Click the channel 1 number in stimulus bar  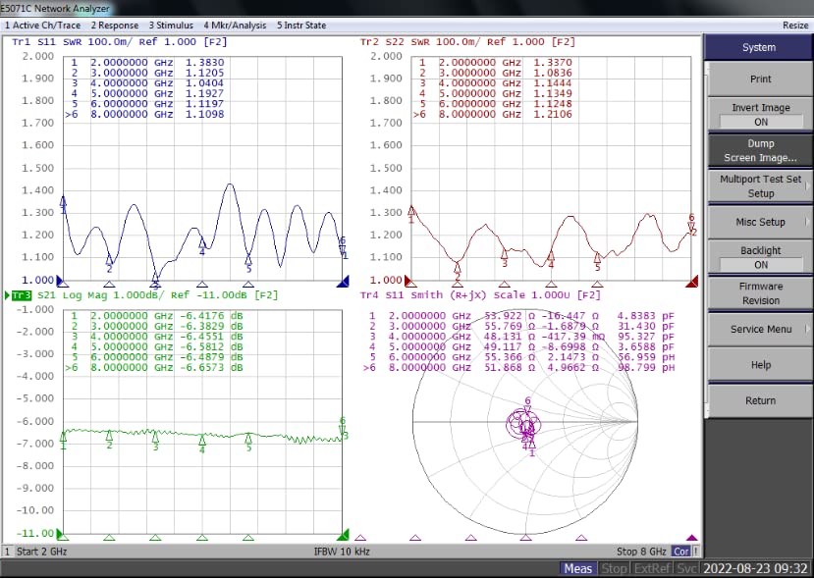coord(7,551)
